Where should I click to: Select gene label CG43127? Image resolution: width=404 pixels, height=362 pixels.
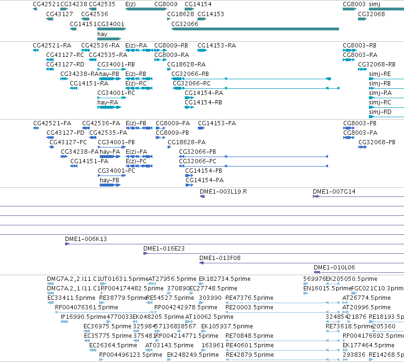pyautogui.click(x=59, y=14)
